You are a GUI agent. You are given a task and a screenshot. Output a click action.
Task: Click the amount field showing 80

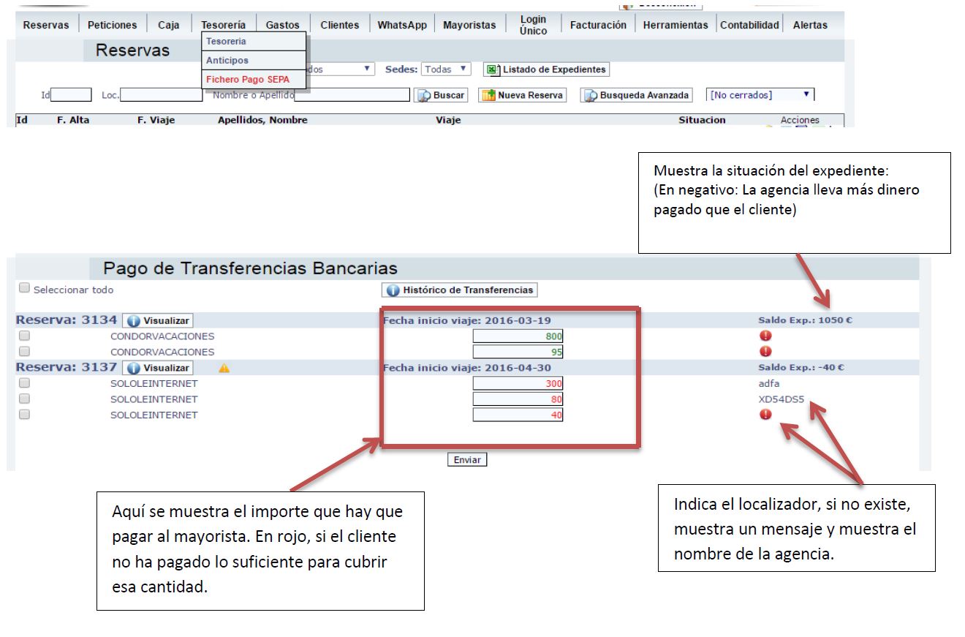[x=518, y=399]
